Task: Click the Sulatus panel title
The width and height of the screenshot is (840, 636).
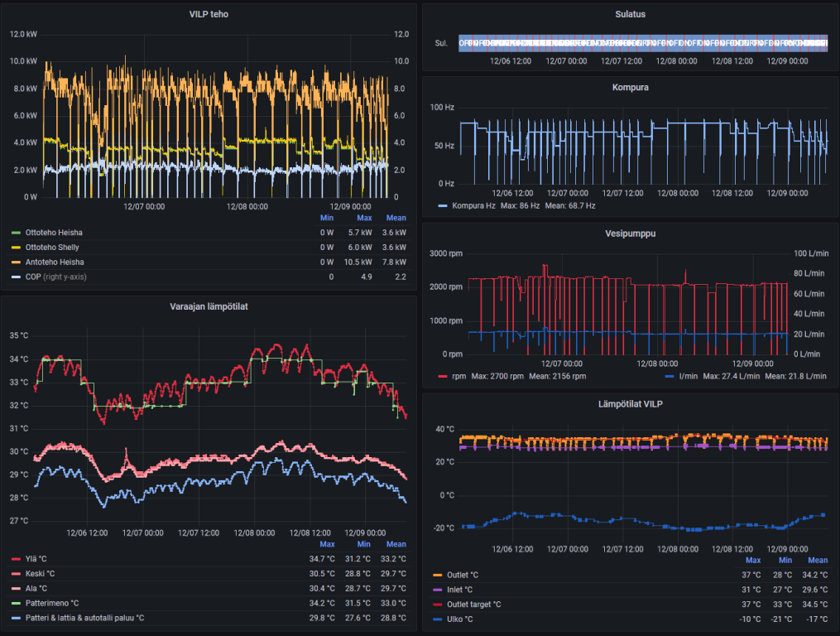Action: coord(630,14)
